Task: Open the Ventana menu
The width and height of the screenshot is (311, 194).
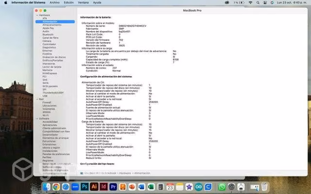Action: pos(83,2)
